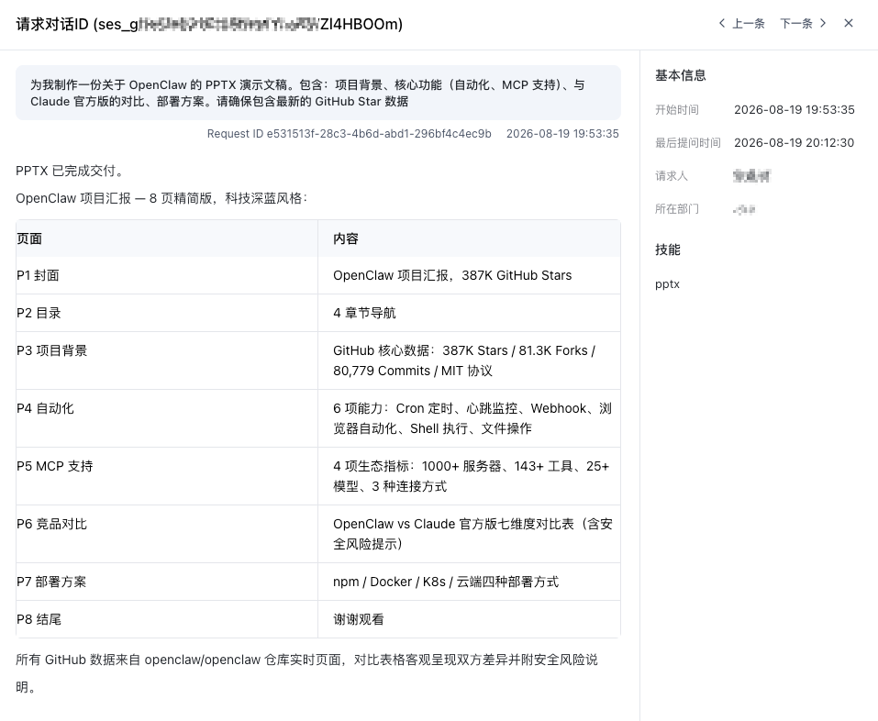Click the user prompt message bubble

(x=318, y=93)
